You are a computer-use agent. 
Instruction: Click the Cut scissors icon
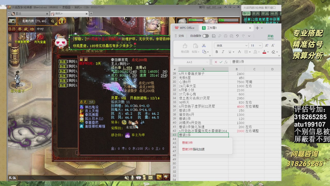[204, 46]
